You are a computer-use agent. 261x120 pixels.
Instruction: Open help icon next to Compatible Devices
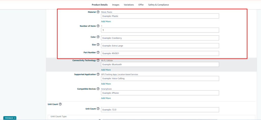[x=98, y=89]
